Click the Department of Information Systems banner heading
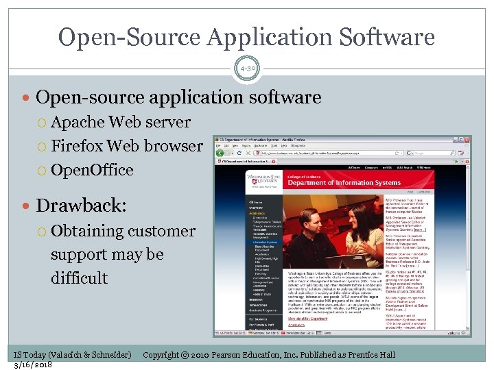494x370 pixels. pos(344,182)
